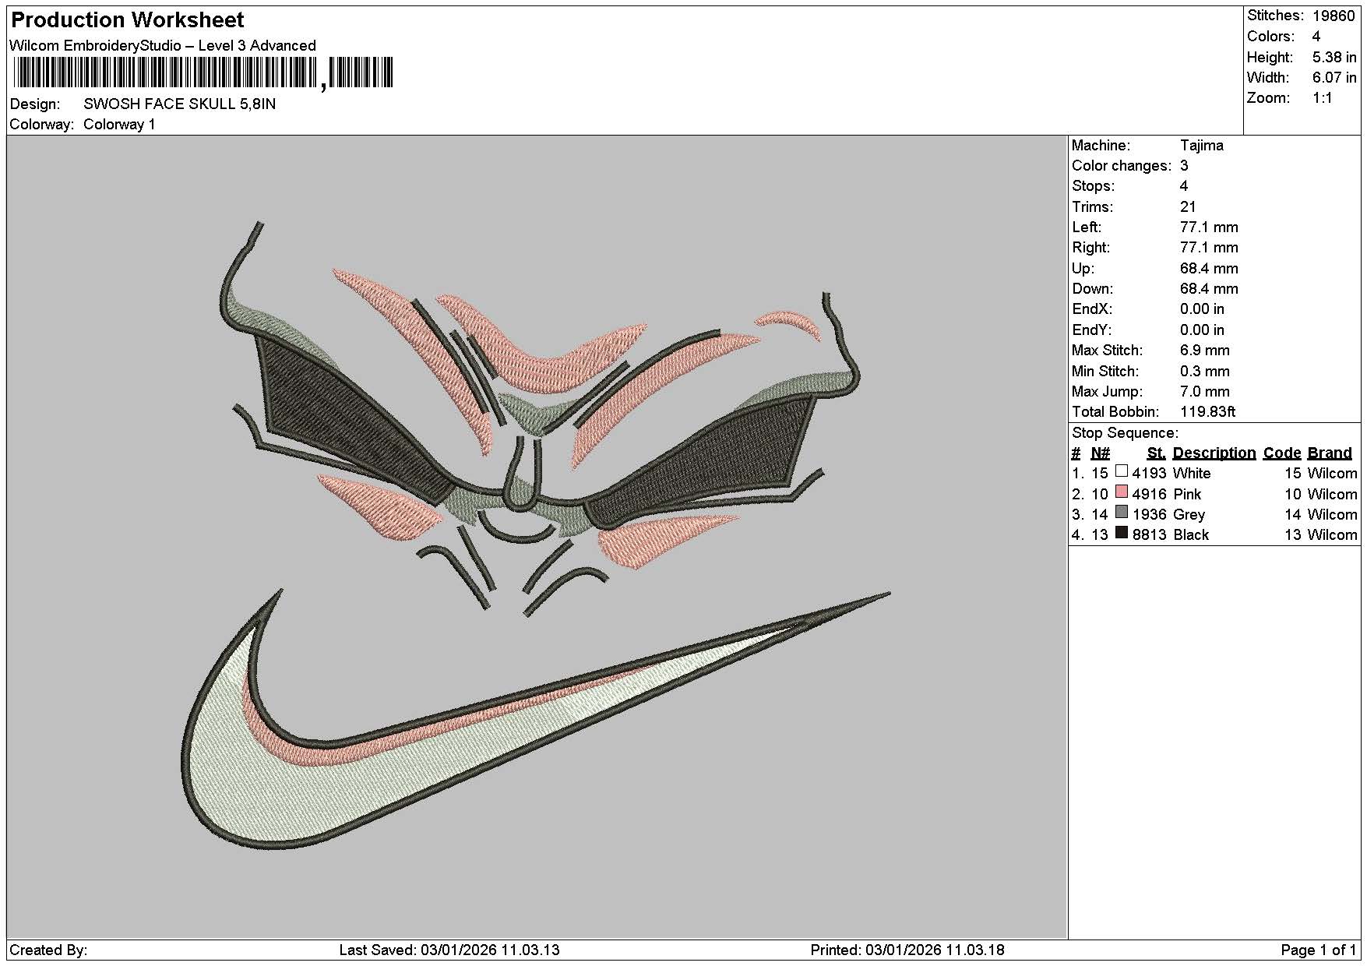The height and width of the screenshot is (966, 1367).
Task: Select thread number "1936" in the Grey row
Action: coord(1150,514)
